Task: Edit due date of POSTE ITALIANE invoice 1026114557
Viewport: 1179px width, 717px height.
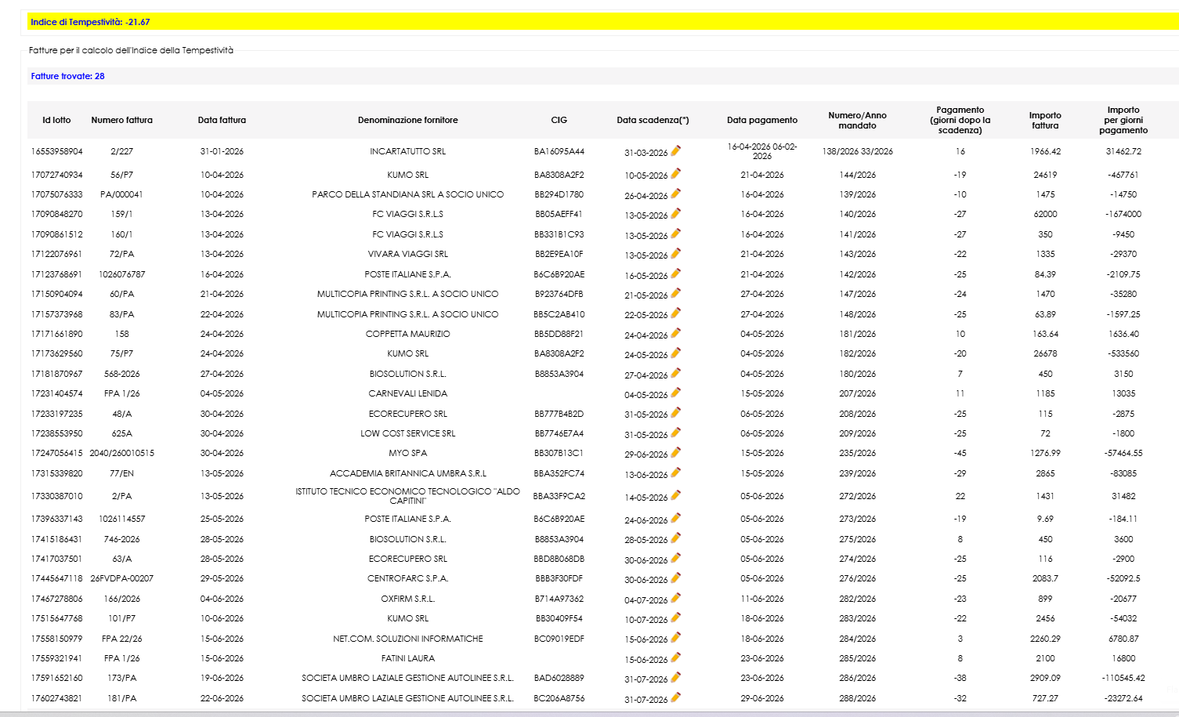Action: [x=675, y=518]
